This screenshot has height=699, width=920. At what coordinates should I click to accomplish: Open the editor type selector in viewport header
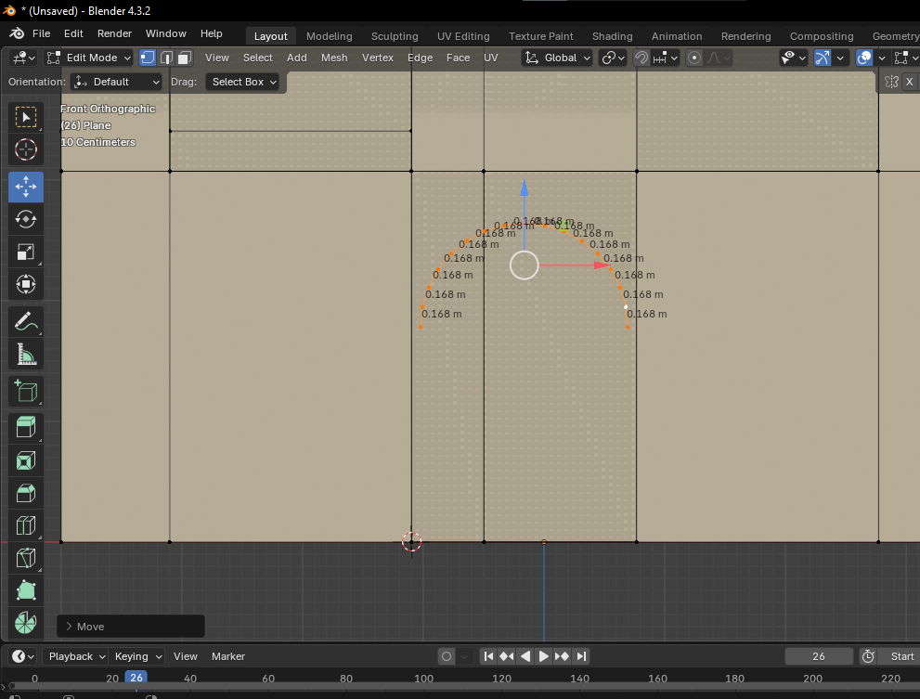[24, 58]
